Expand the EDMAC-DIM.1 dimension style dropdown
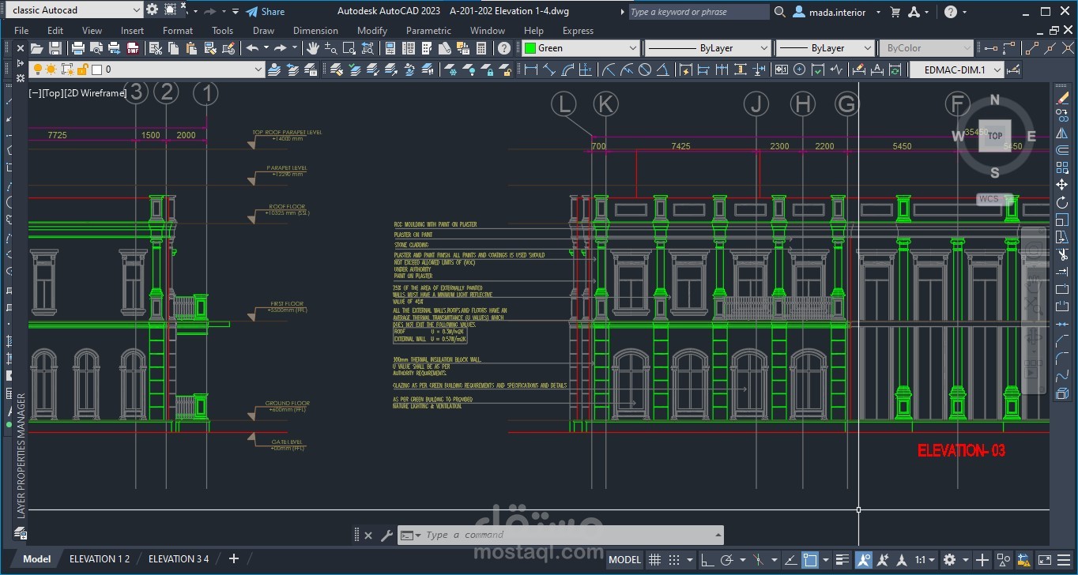 997,70
